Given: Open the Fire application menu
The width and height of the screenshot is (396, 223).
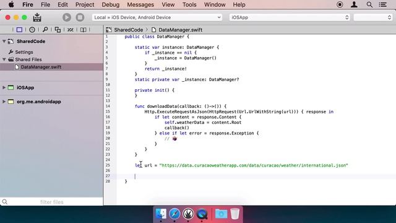Looking at the screenshot, I should tap(28, 4).
